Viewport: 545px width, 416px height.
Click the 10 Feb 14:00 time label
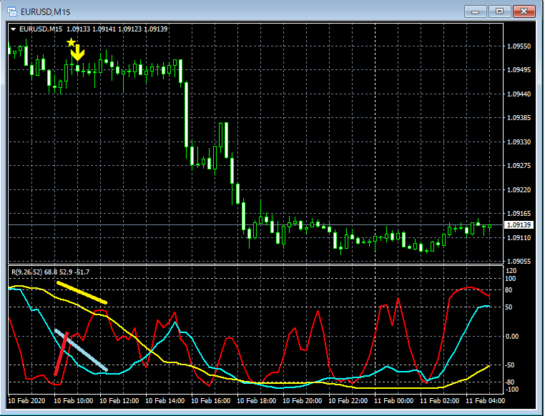[165, 401]
